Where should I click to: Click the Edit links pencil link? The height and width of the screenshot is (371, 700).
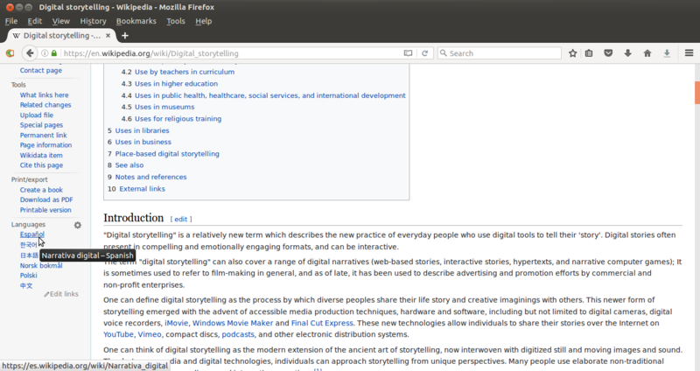(x=61, y=294)
